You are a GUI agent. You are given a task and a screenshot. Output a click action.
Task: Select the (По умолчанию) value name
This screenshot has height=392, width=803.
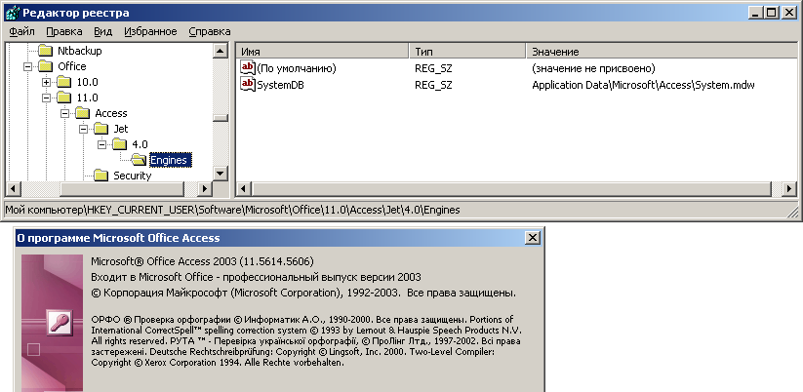(x=297, y=68)
